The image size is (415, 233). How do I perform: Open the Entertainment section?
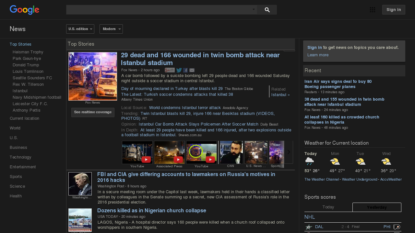pyautogui.click(x=23, y=167)
